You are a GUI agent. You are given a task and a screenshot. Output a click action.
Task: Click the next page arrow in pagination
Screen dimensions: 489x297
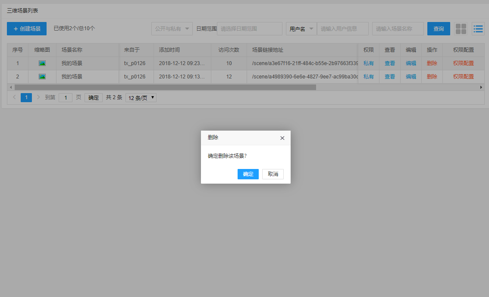pyautogui.click(x=38, y=97)
